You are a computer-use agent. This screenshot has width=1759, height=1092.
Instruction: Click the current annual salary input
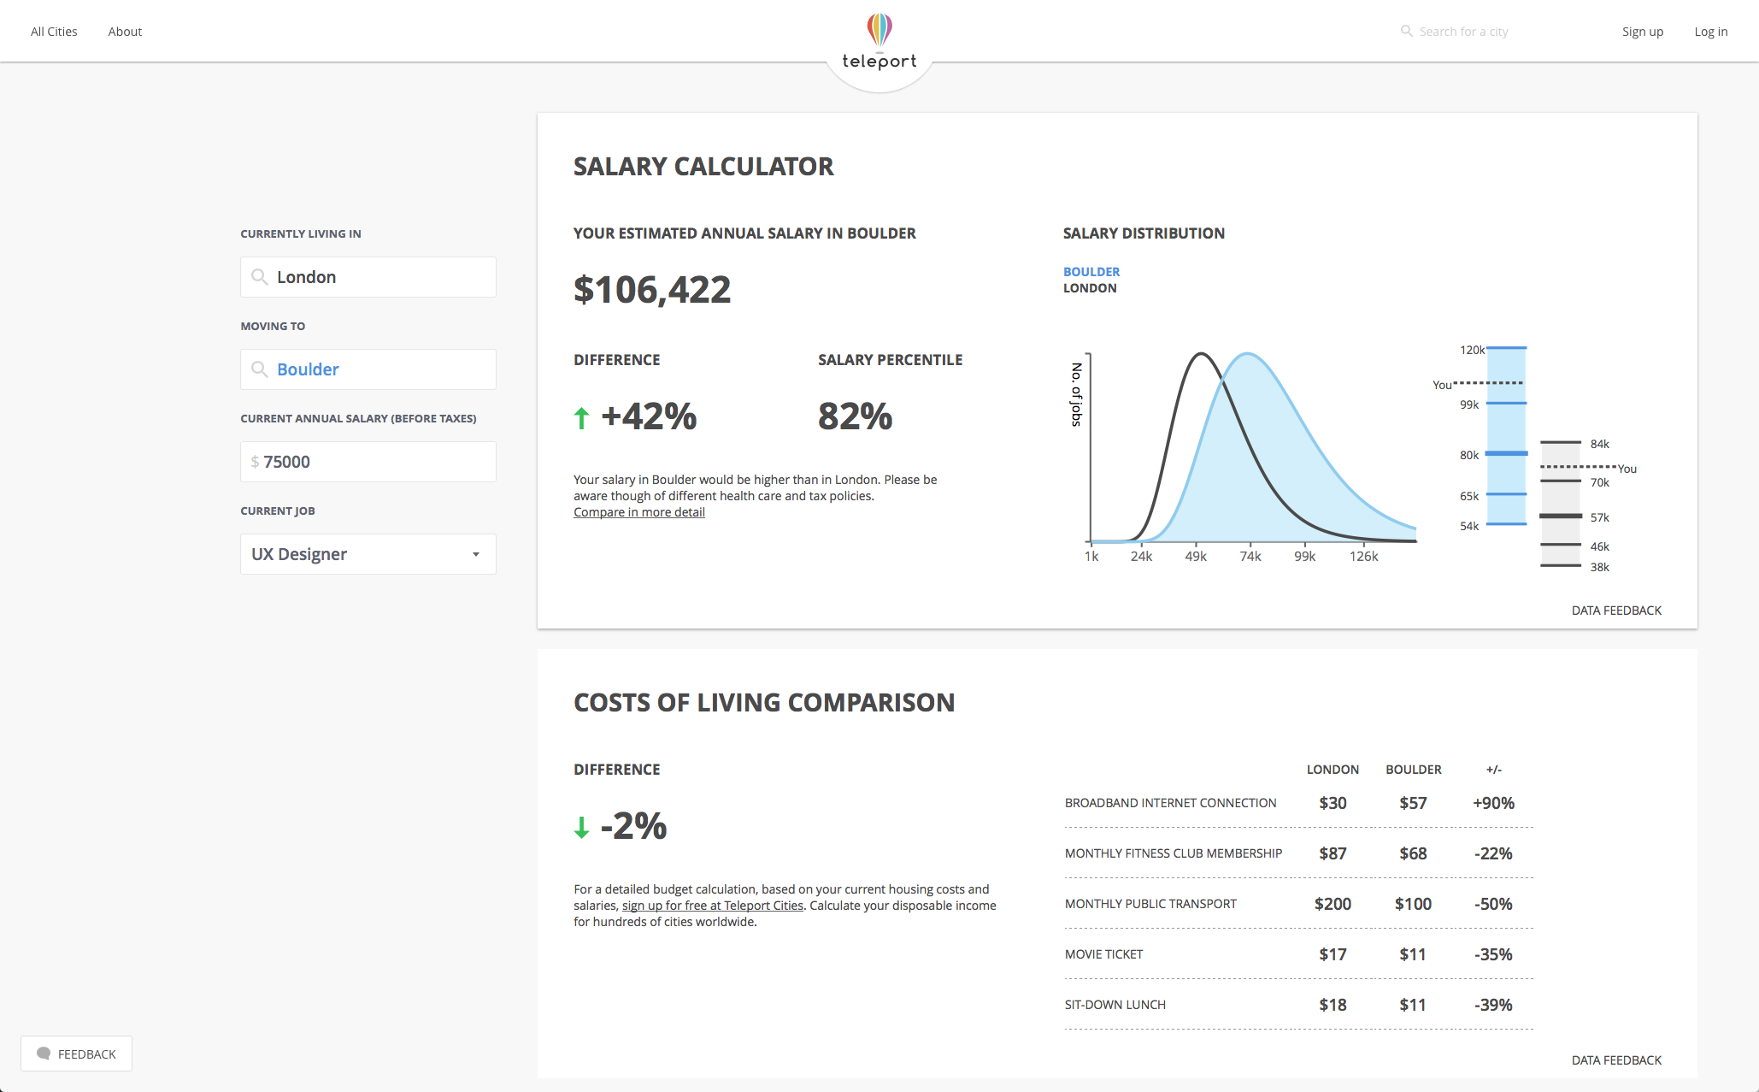click(x=376, y=462)
